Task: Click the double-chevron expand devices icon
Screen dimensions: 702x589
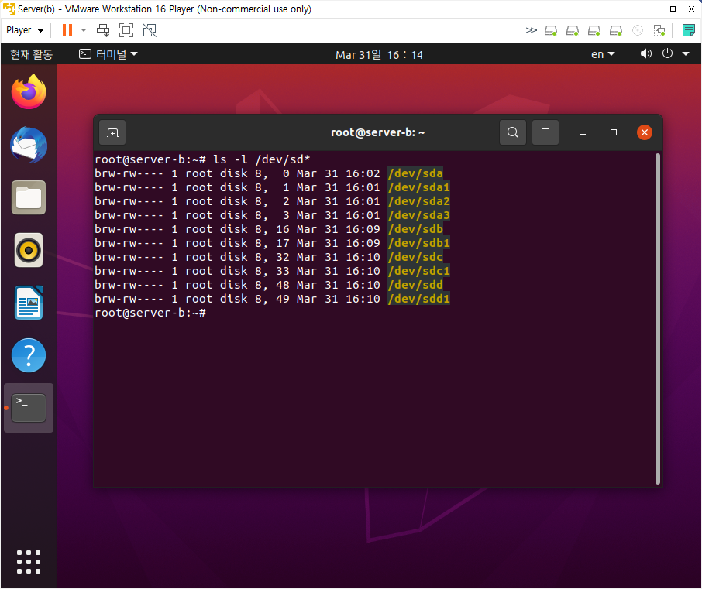Action: click(x=531, y=30)
